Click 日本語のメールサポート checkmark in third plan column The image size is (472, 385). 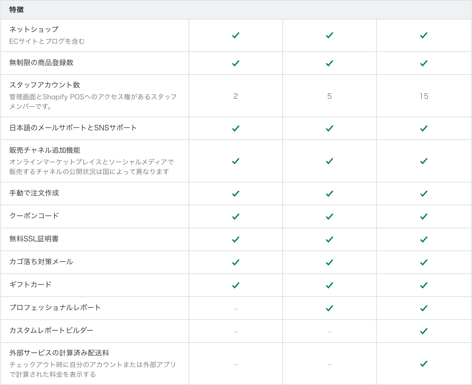click(x=424, y=129)
